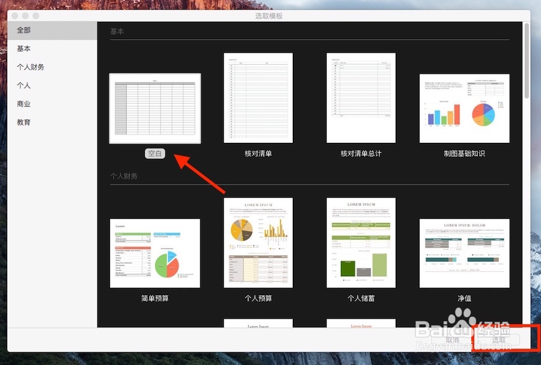
Task: Click the 核对清单总计 template label
Action: click(361, 153)
